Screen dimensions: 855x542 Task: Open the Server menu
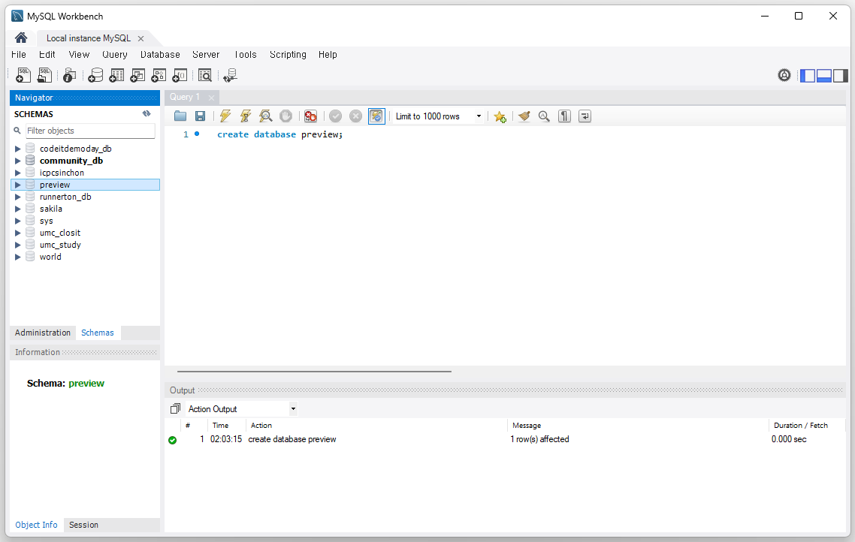point(206,55)
